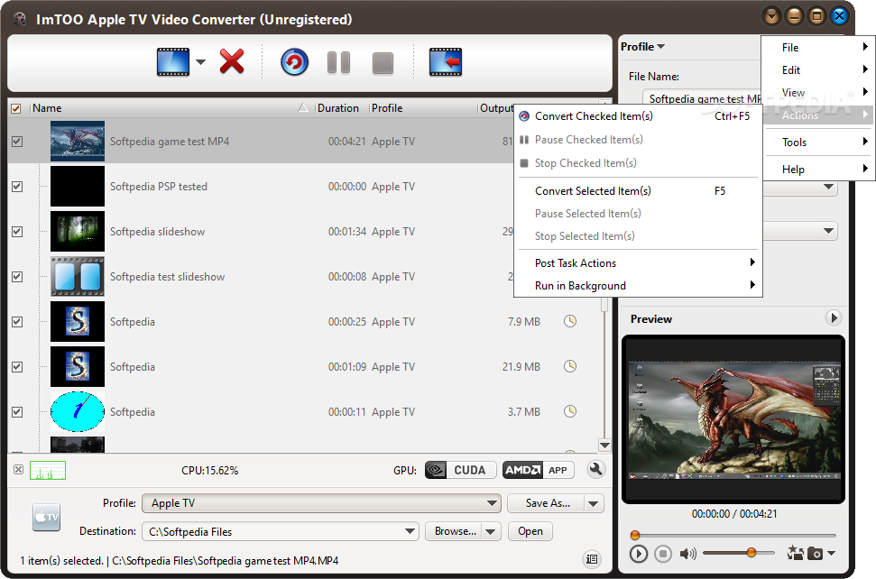This screenshot has height=579, width=876.
Task: Open settings with the wrench icon
Action: coord(596,470)
